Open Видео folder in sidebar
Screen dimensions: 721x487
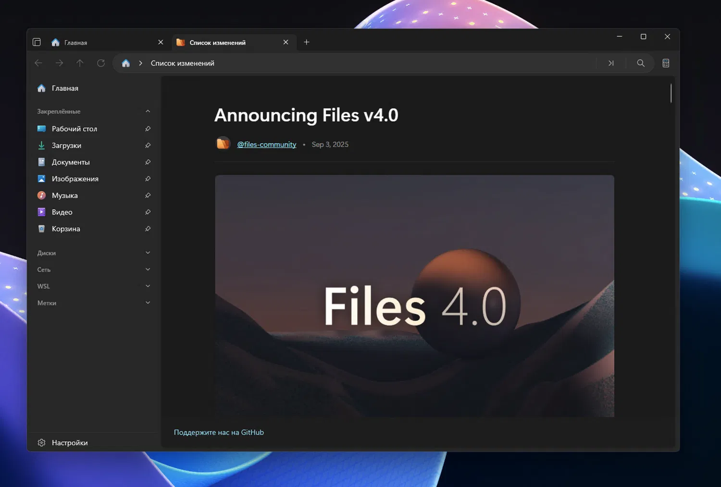tap(94, 212)
